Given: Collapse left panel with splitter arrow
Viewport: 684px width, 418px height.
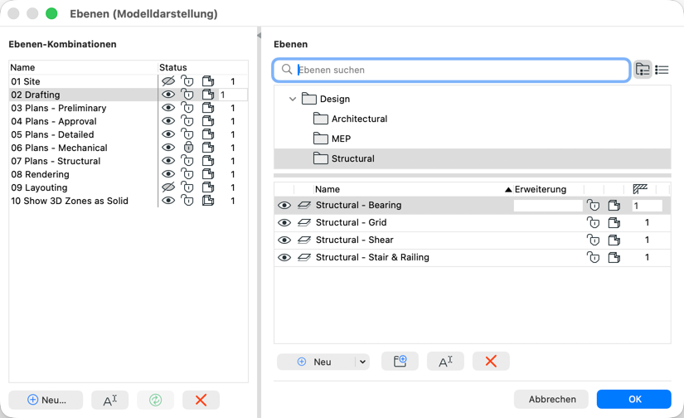Looking at the screenshot, I should 260,36.
